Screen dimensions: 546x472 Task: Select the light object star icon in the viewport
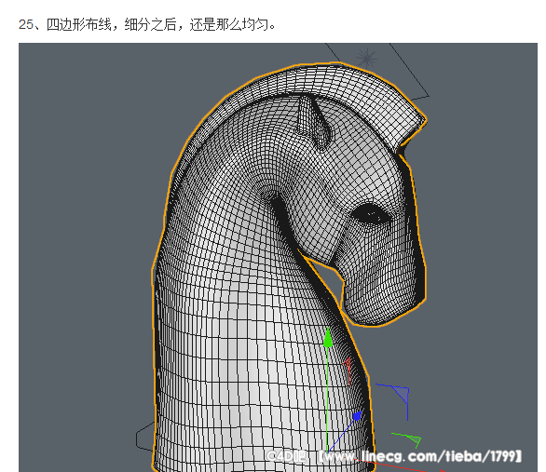point(367,58)
